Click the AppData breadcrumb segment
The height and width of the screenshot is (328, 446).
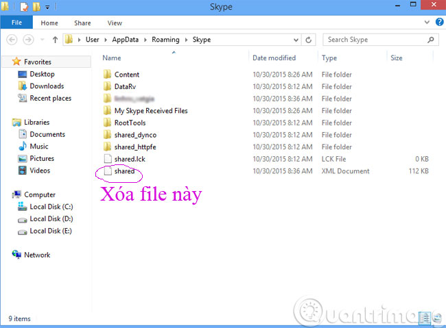pyautogui.click(x=125, y=40)
